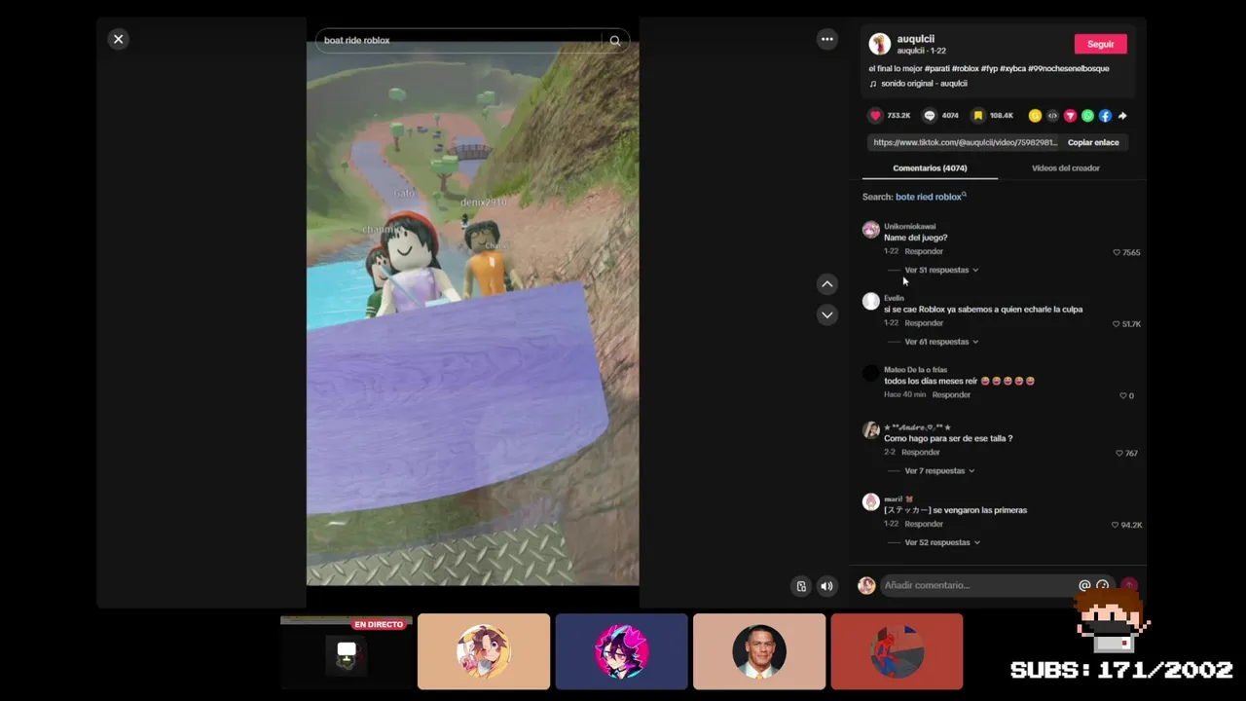
Task: Click the yellow repost icon
Action: pos(1035,116)
